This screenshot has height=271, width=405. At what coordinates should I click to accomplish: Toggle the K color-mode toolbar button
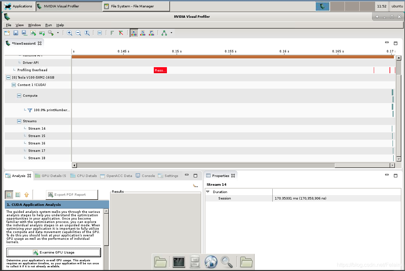click(x=134, y=33)
